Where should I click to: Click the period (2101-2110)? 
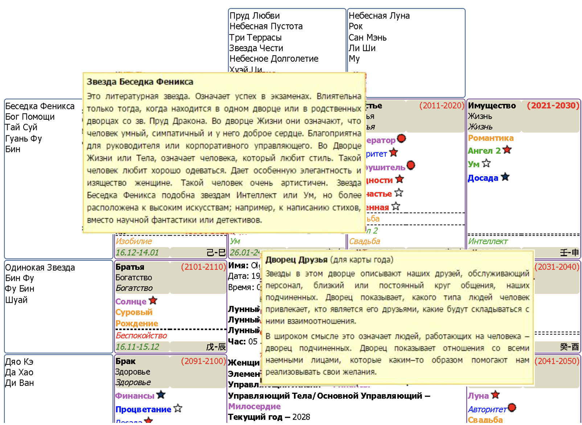(203, 267)
